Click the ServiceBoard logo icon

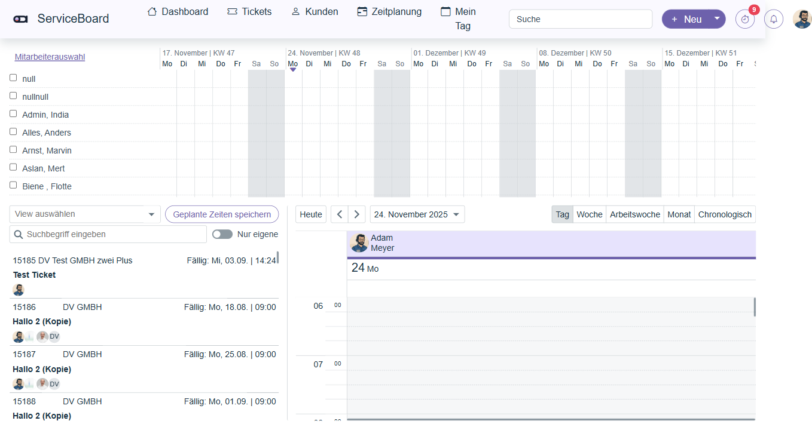coord(20,19)
